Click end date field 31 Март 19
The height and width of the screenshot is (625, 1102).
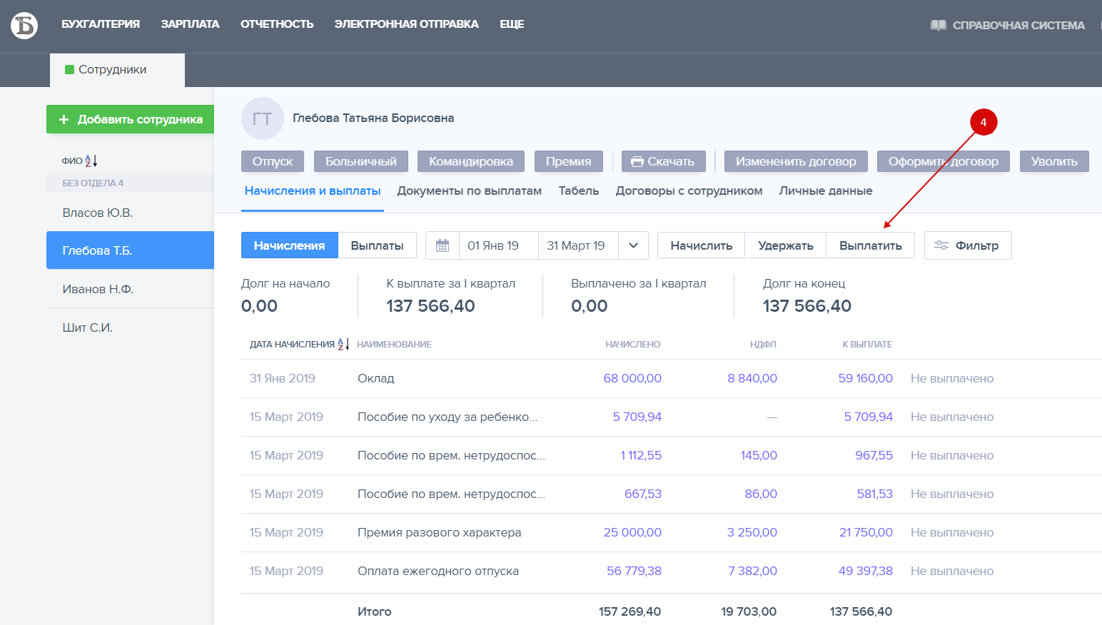[x=578, y=245]
